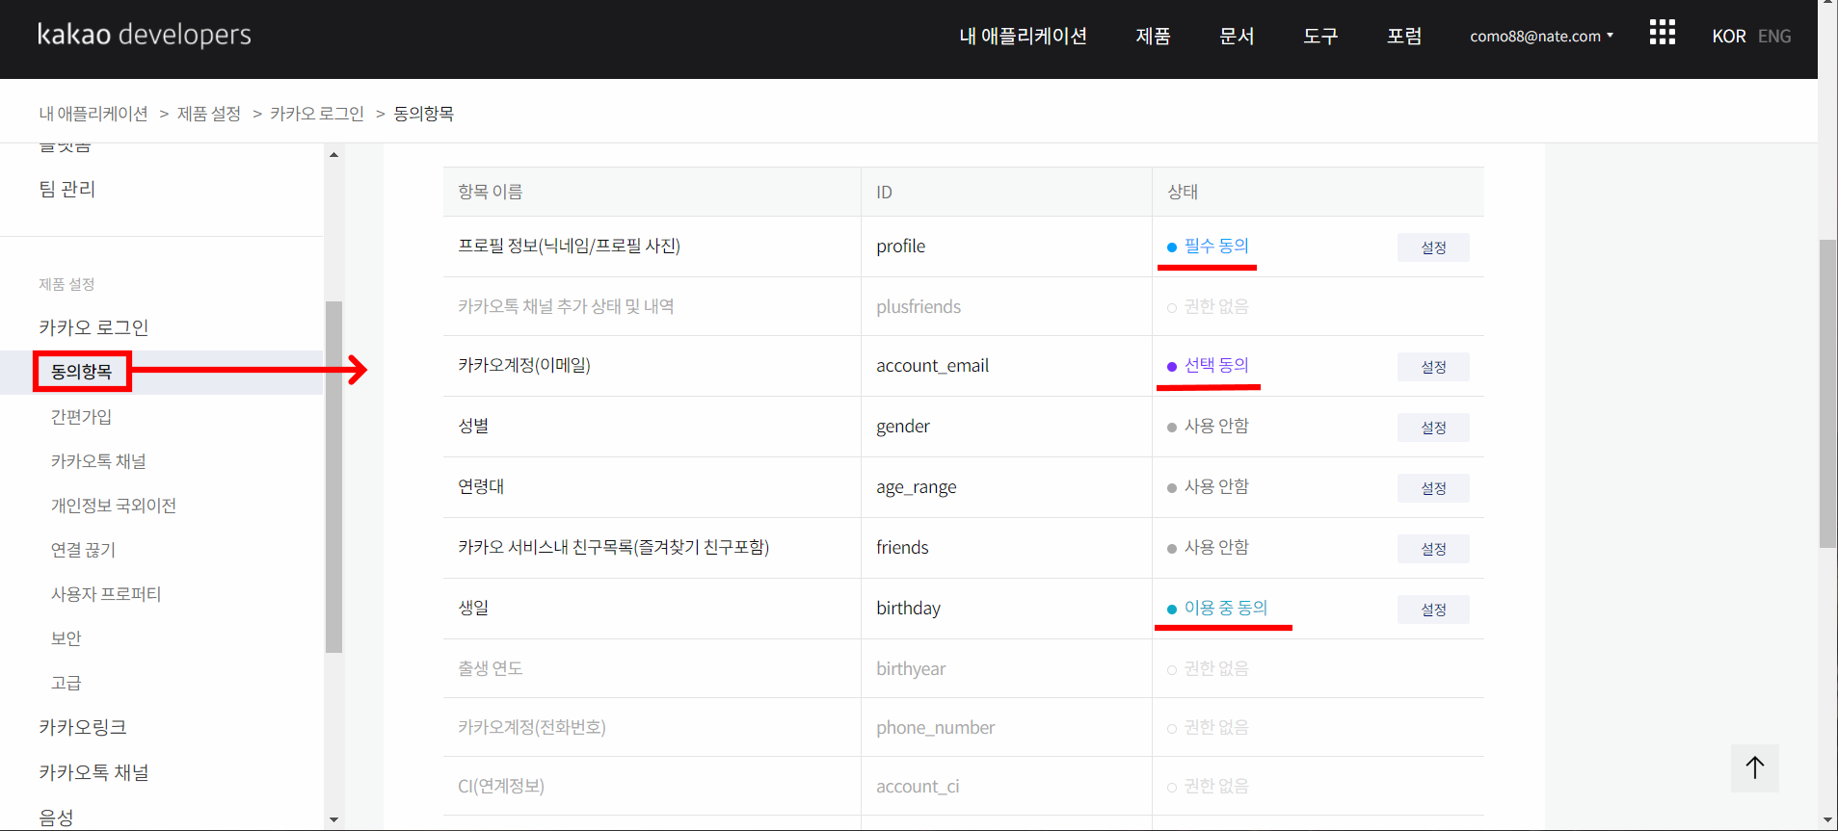Click the 선택 동의 status text
The height and width of the screenshot is (831, 1838).
(x=1216, y=365)
